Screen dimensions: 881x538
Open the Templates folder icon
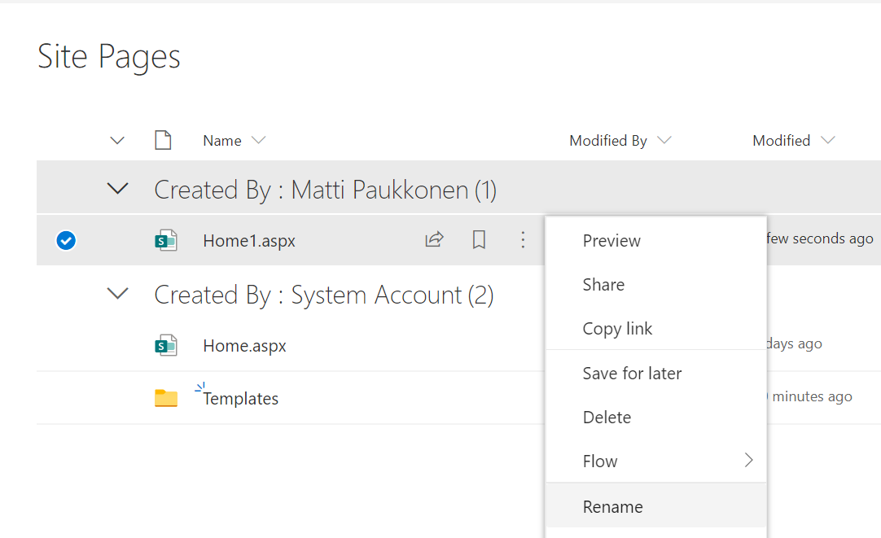(166, 397)
